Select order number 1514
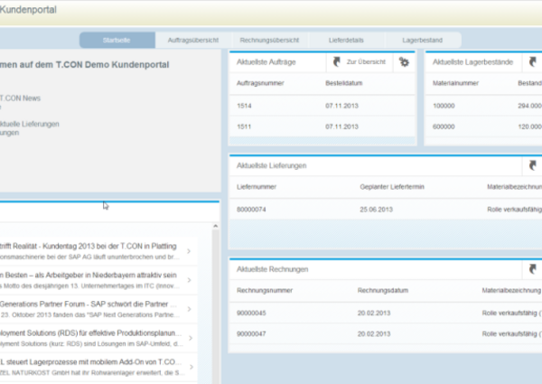The height and width of the screenshot is (384, 542). (x=244, y=106)
